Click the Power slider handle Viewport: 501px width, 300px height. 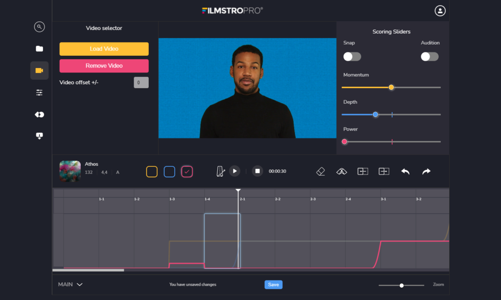[x=344, y=141]
